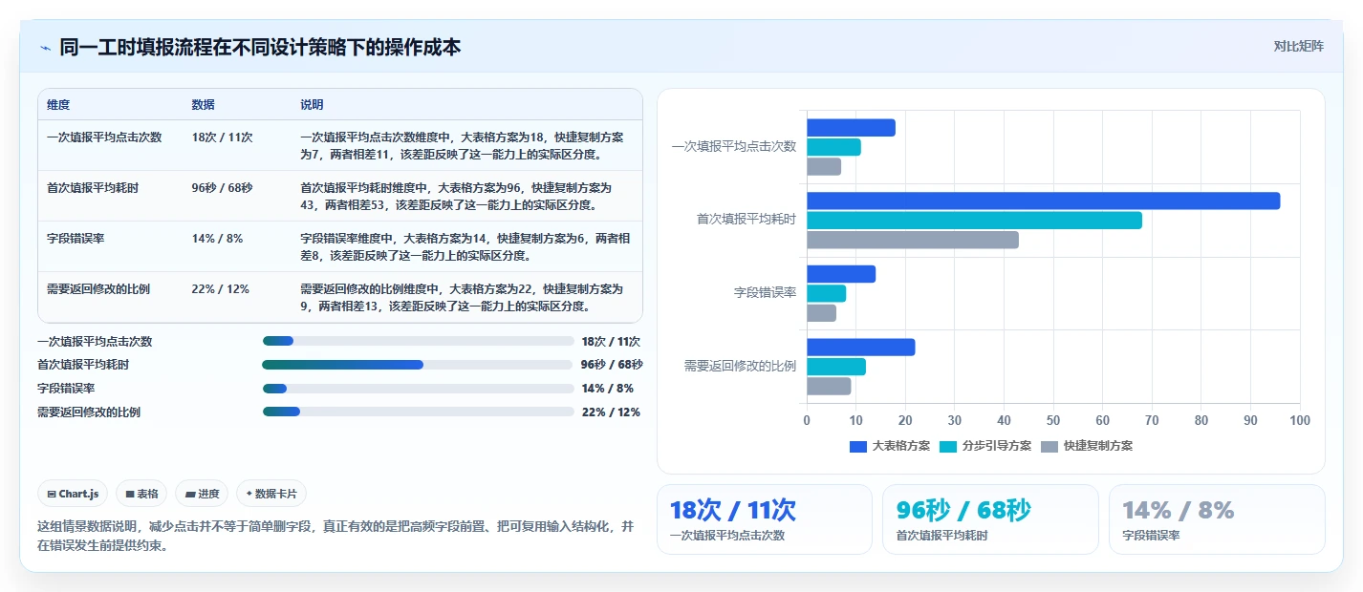Toggle the 大表格方案 legend item
1363x592 pixels.
[x=890, y=446]
